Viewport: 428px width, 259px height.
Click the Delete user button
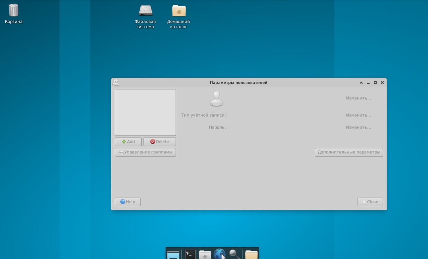(x=159, y=142)
